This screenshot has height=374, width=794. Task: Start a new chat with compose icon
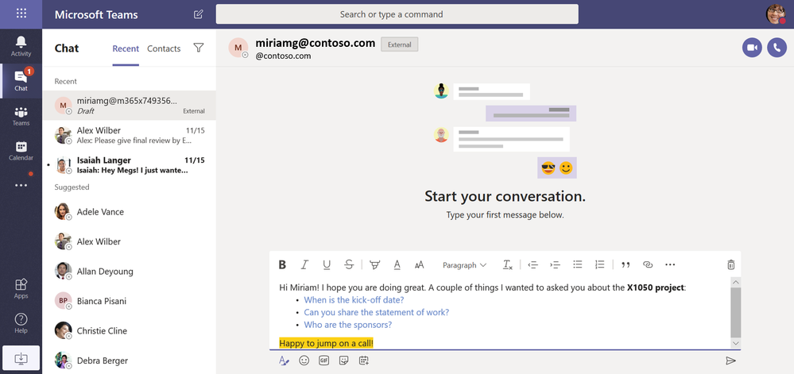coord(199,14)
